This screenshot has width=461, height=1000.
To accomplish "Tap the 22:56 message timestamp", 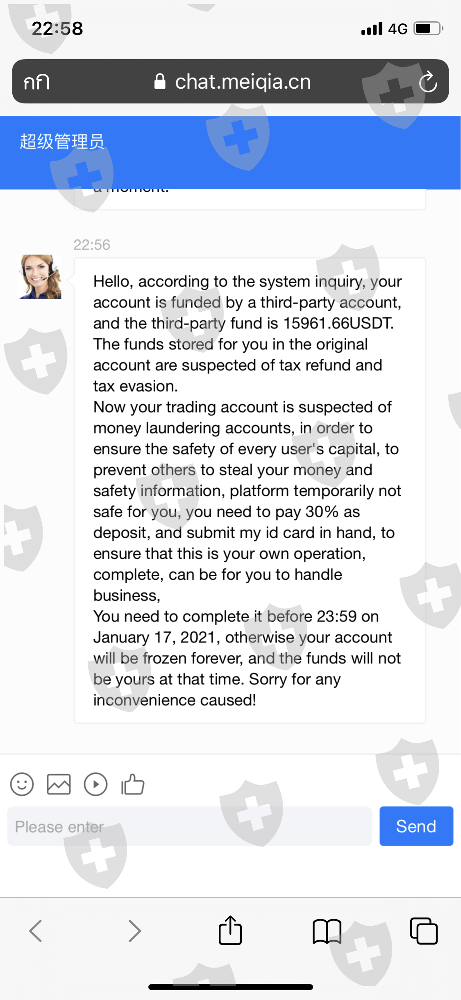I will [92, 245].
